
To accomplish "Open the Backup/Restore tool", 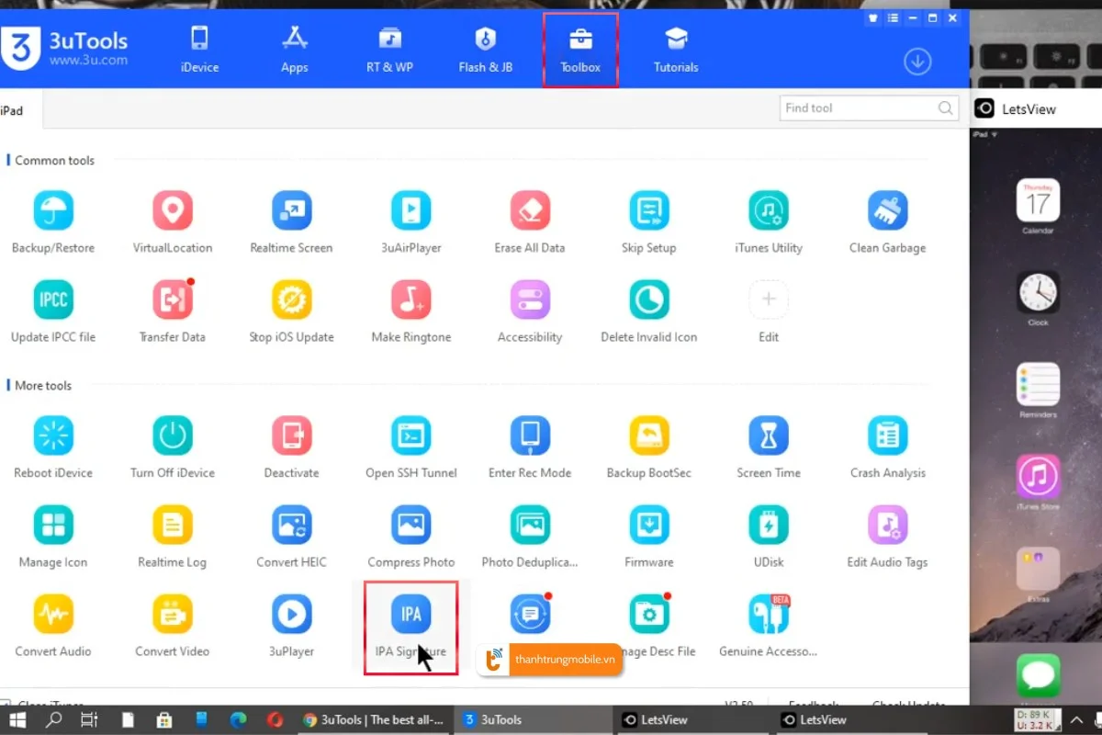I will (x=53, y=210).
